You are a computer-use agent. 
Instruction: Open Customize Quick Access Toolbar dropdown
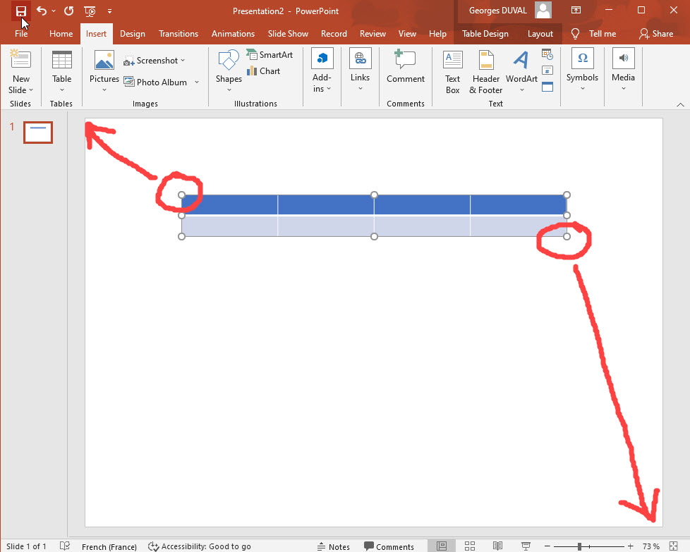tap(109, 11)
